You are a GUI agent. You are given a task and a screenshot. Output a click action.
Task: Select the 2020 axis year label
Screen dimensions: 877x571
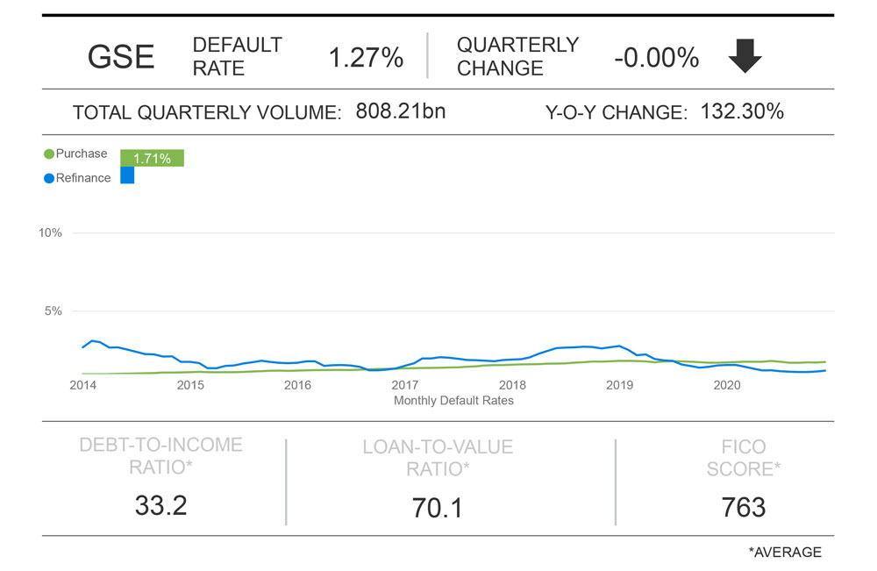click(727, 385)
